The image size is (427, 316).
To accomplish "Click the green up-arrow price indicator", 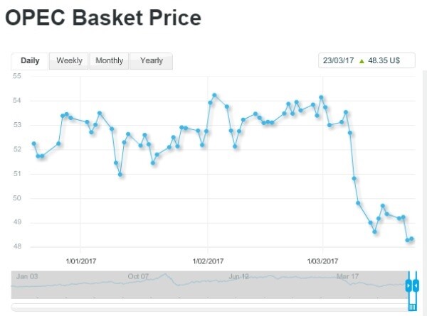I will 362,61.
